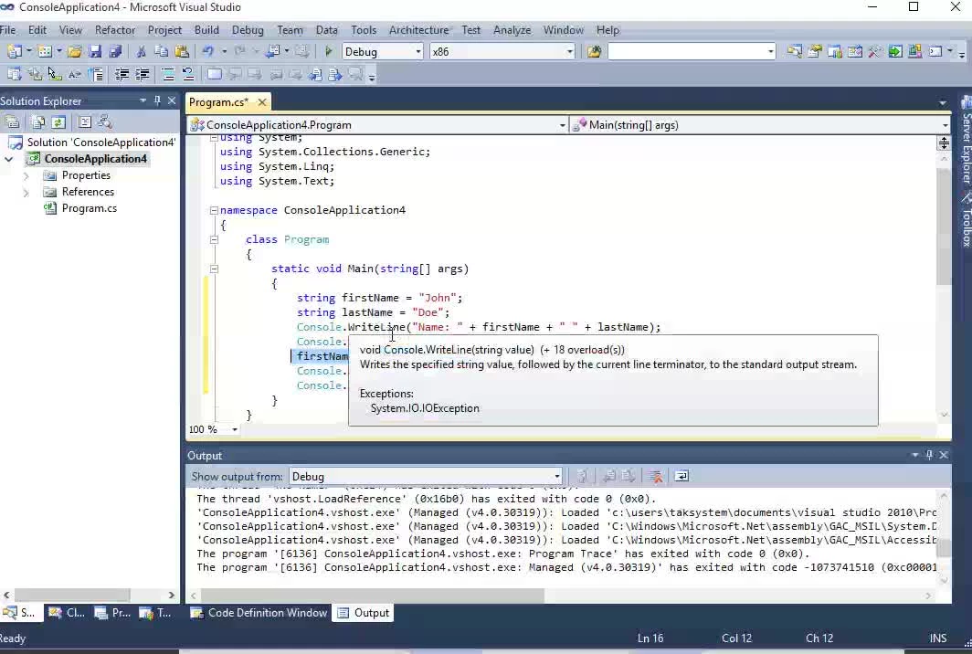Cut selection using the scissors icon
The image size is (972, 654).
(142, 51)
